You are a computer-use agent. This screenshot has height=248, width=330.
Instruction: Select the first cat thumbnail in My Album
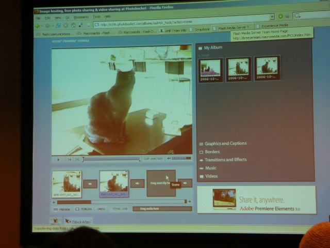[x=210, y=70]
